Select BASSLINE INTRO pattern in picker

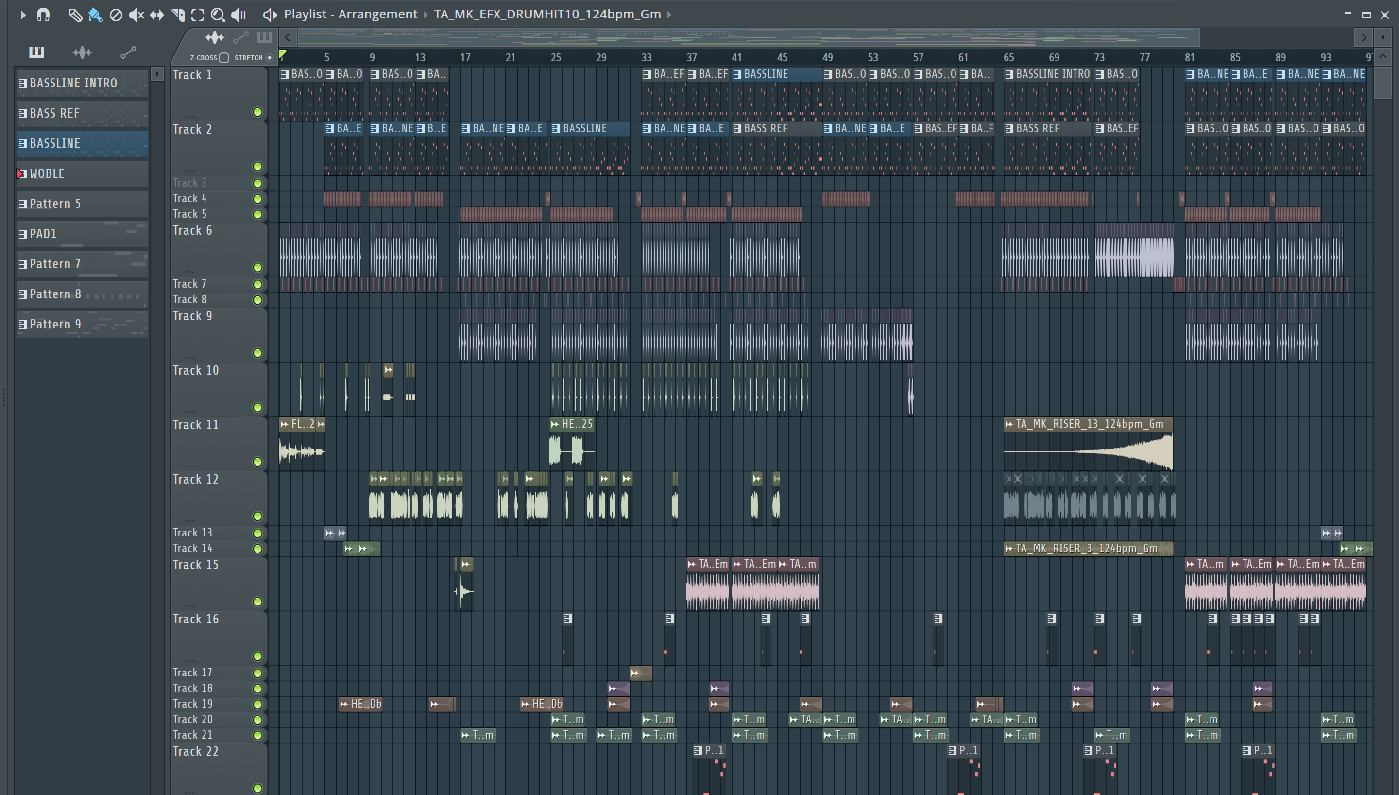click(x=83, y=83)
